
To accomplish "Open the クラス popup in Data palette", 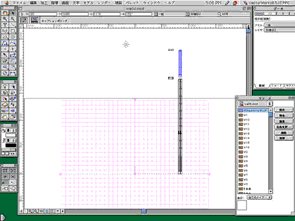I will click(x=279, y=25).
